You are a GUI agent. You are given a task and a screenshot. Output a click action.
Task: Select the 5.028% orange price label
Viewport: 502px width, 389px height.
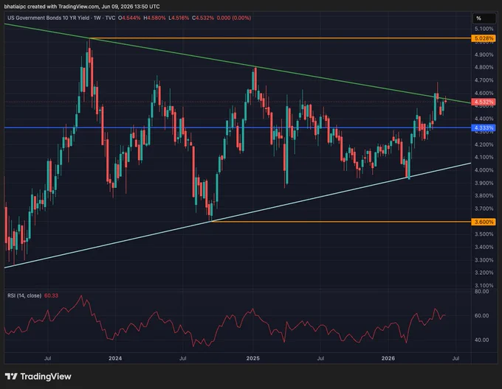tap(484, 38)
